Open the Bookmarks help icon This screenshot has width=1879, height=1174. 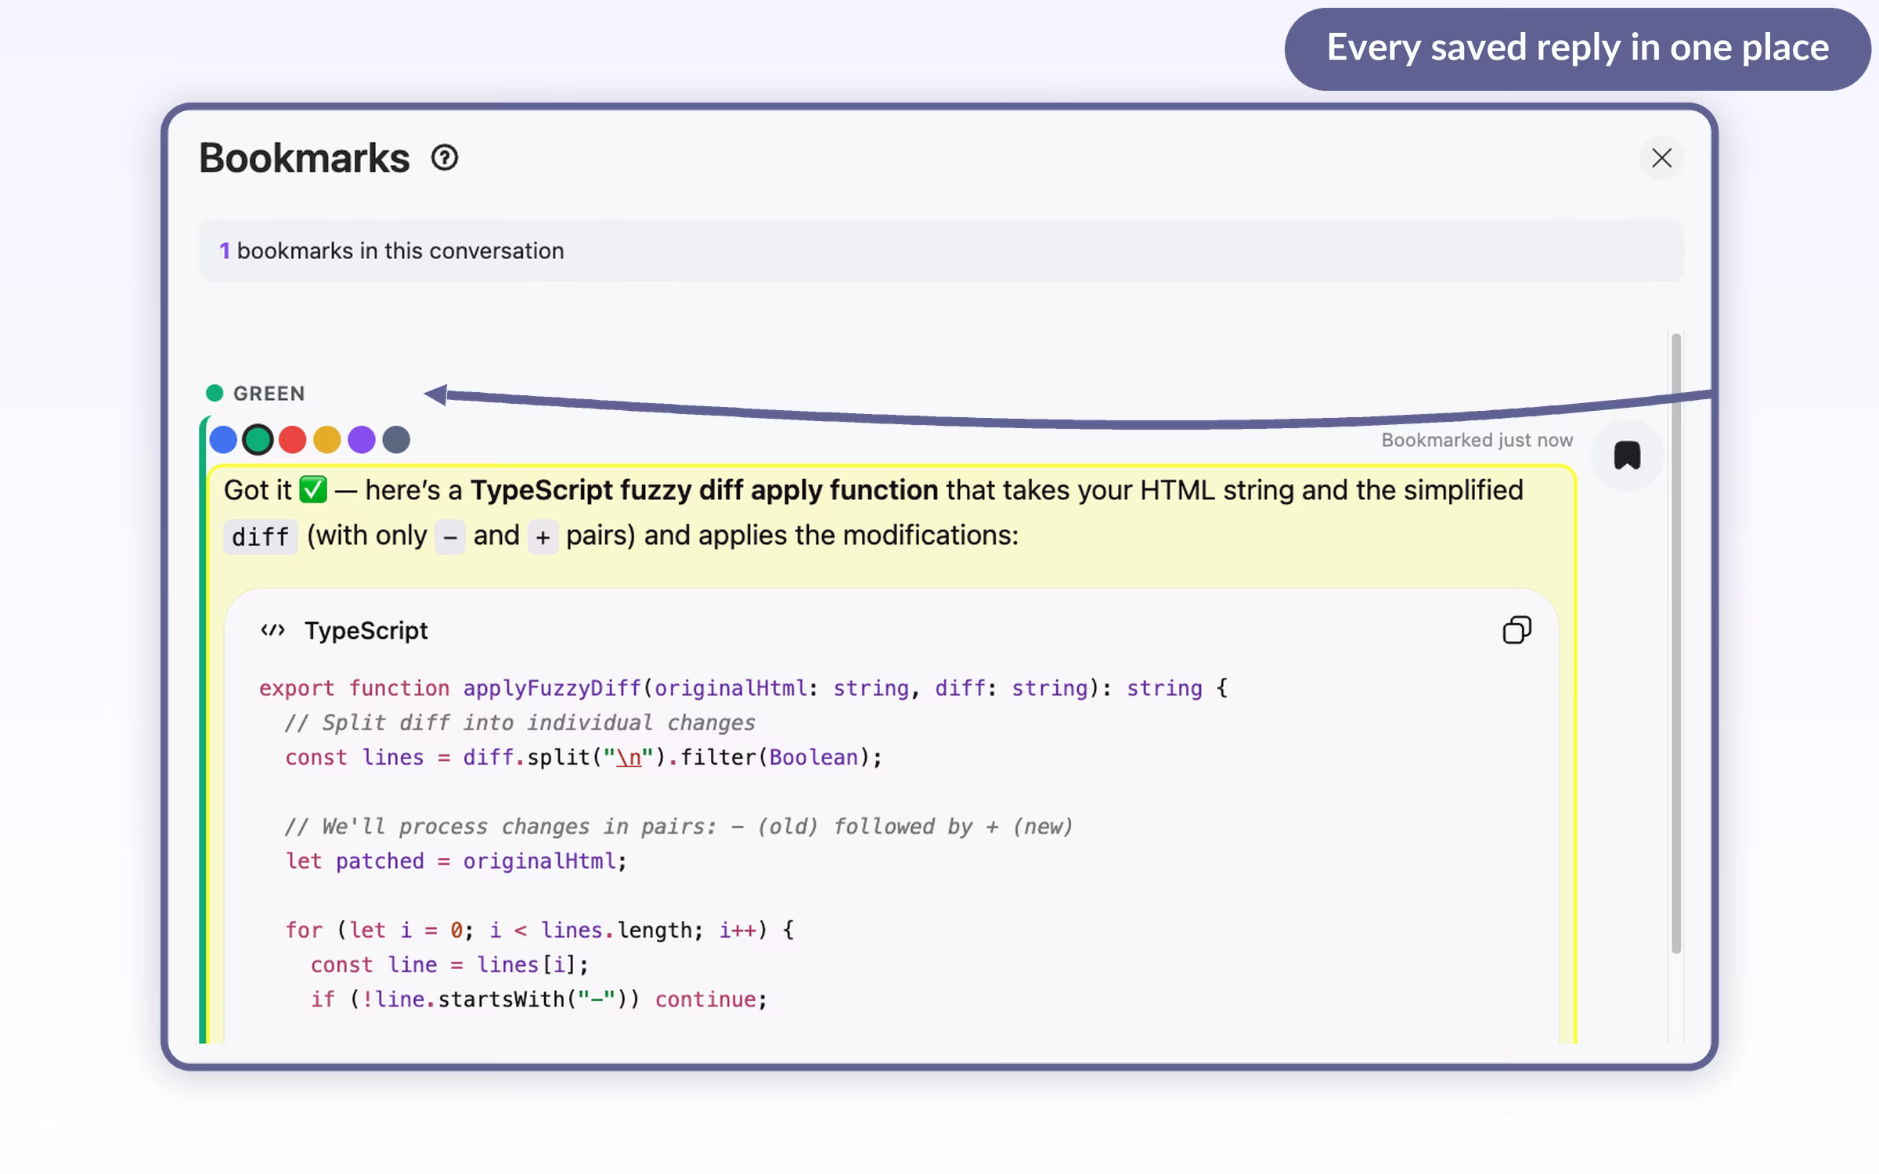point(445,158)
